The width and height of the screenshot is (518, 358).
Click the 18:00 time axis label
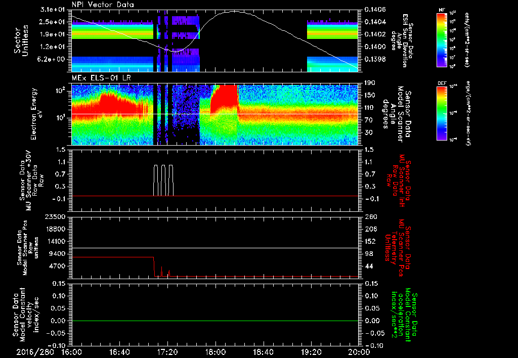click(215, 352)
